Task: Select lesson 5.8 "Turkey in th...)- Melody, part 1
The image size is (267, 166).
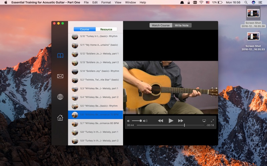Action: pos(95,132)
